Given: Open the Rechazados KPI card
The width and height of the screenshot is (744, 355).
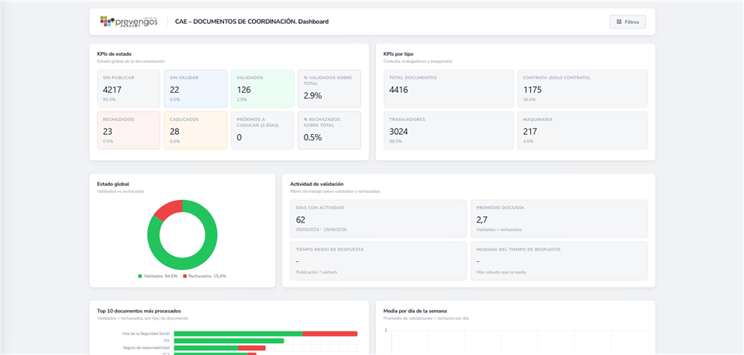Looking at the screenshot, I should pos(129,130).
